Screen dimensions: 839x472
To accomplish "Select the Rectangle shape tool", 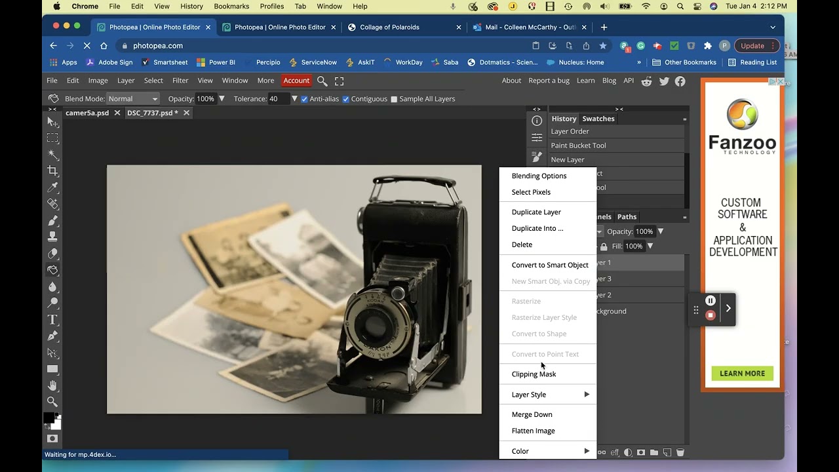I will (52, 369).
